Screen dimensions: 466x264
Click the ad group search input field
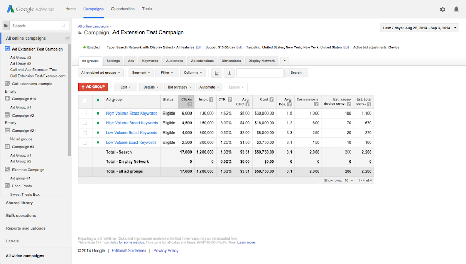(x=260, y=73)
